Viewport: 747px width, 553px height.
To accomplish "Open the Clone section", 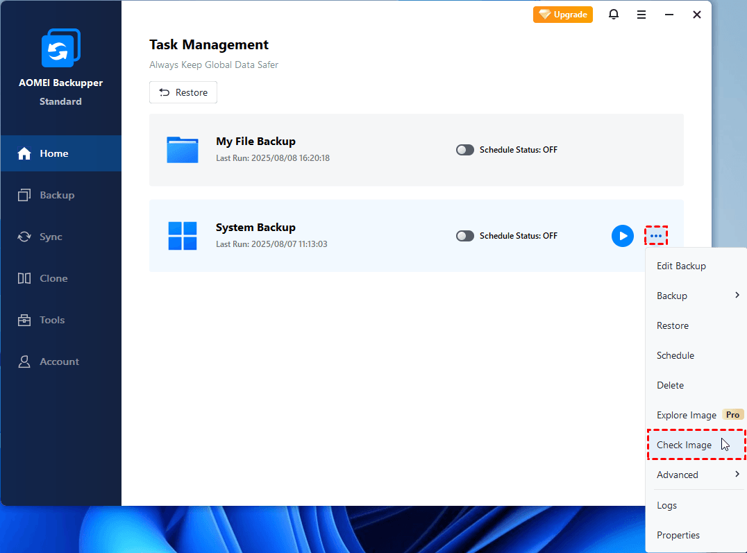I will pos(61,278).
